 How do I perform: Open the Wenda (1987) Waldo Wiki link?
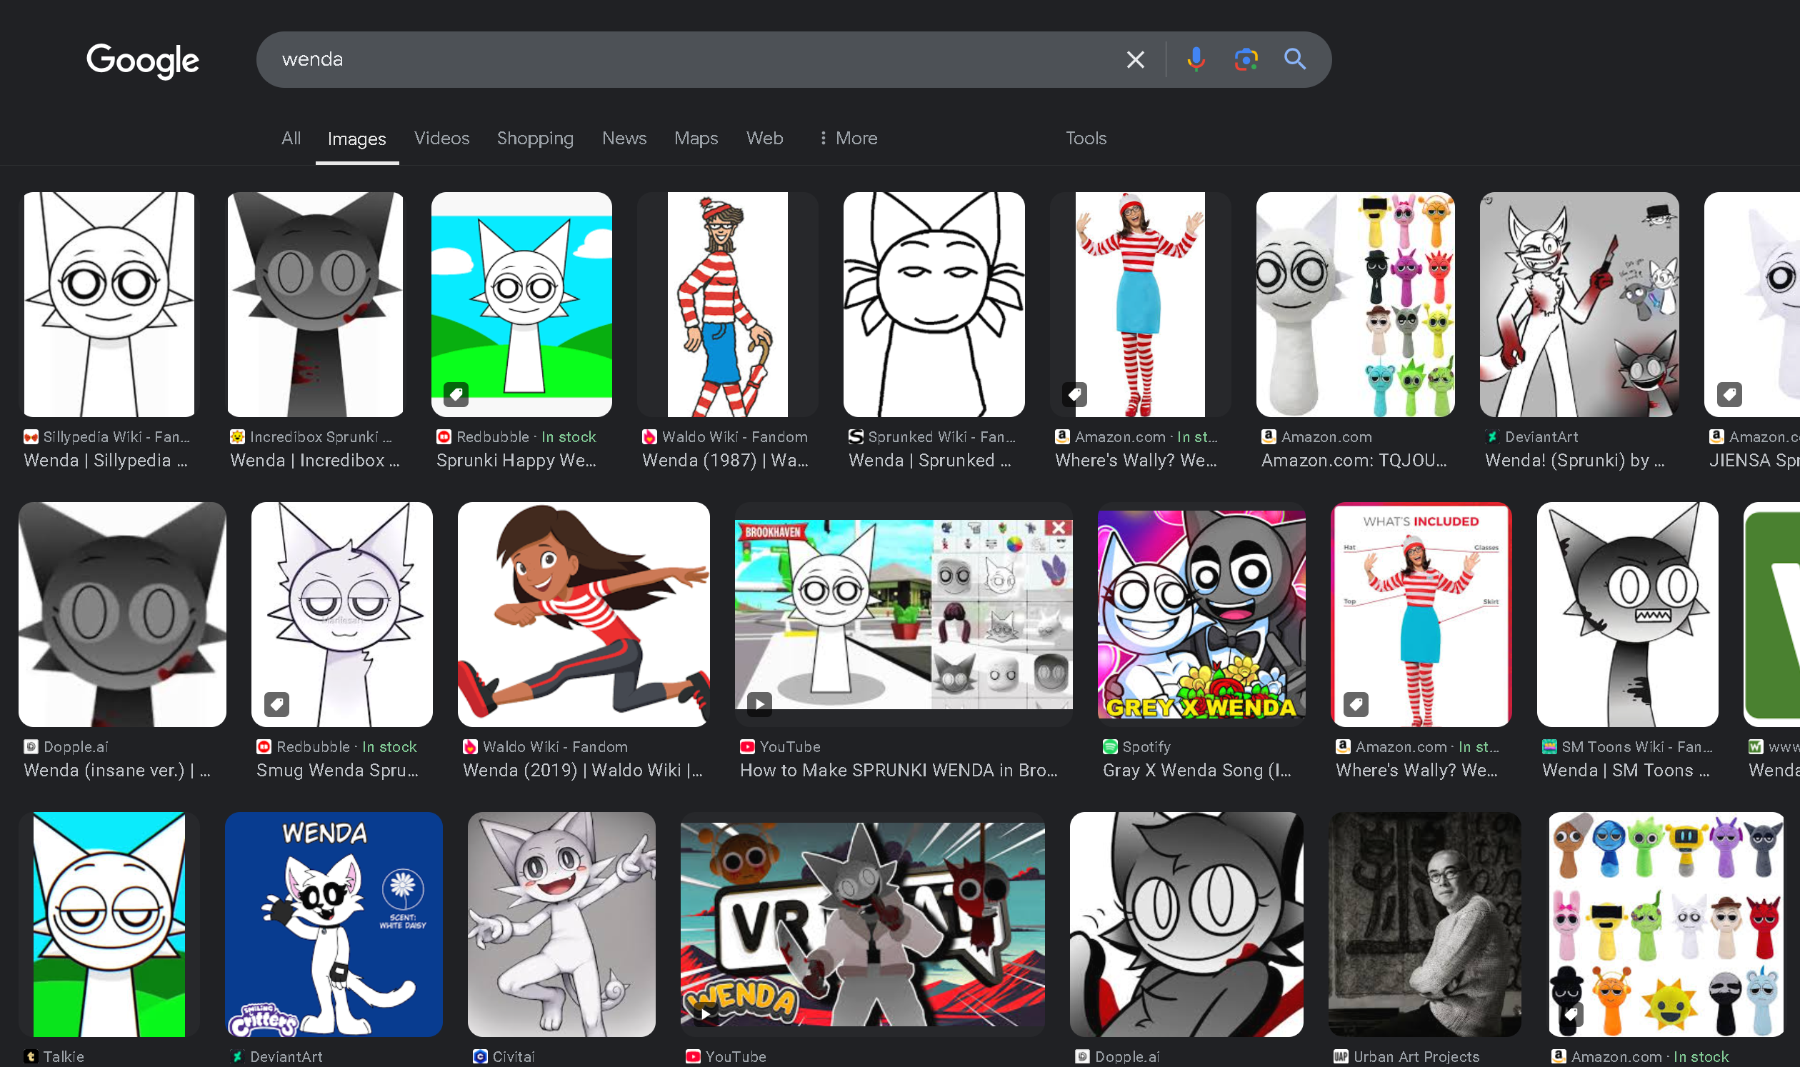[x=725, y=460]
